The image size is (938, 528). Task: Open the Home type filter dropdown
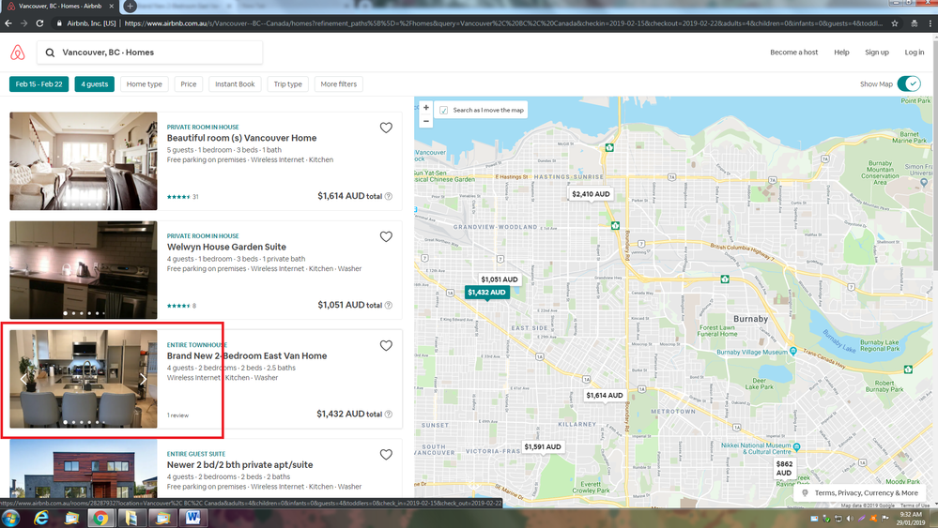coord(145,84)
